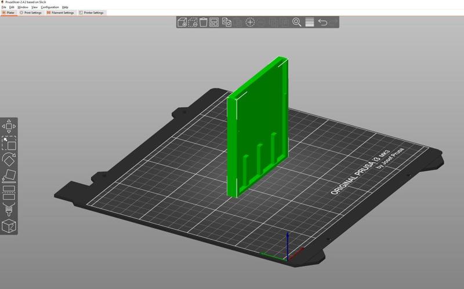Image resolution: width=464 pixels, height=289 pixels.
Task: Select the Paint-on supports brush tool
Action: pos(9,209)
